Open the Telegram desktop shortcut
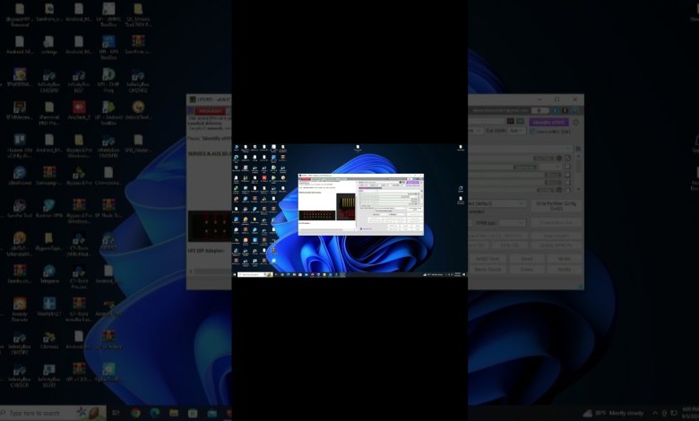 coord(48,272)
